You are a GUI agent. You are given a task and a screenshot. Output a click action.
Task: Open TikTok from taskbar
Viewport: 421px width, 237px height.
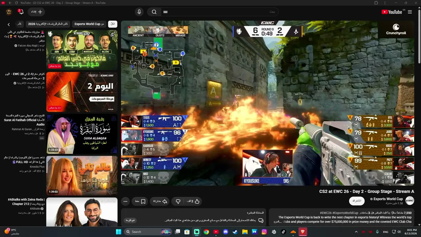click(284, 232)
